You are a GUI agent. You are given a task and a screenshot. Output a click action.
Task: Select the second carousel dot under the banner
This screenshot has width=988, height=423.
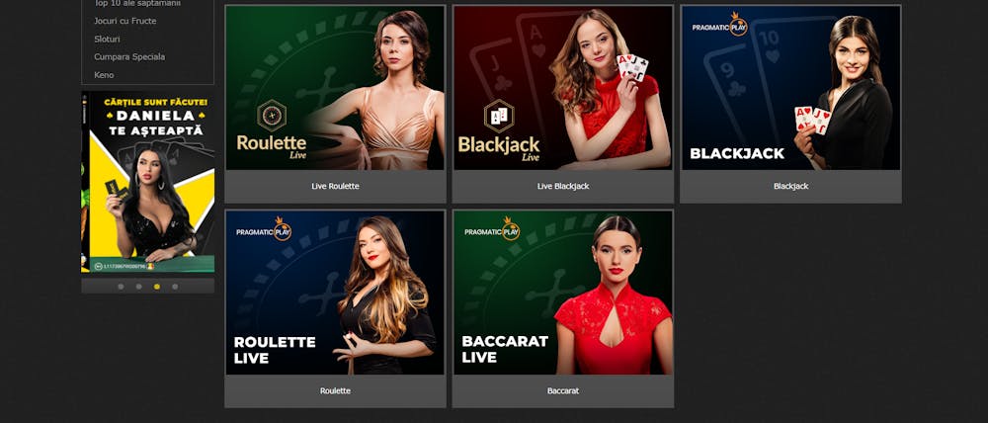coord(138,287)
